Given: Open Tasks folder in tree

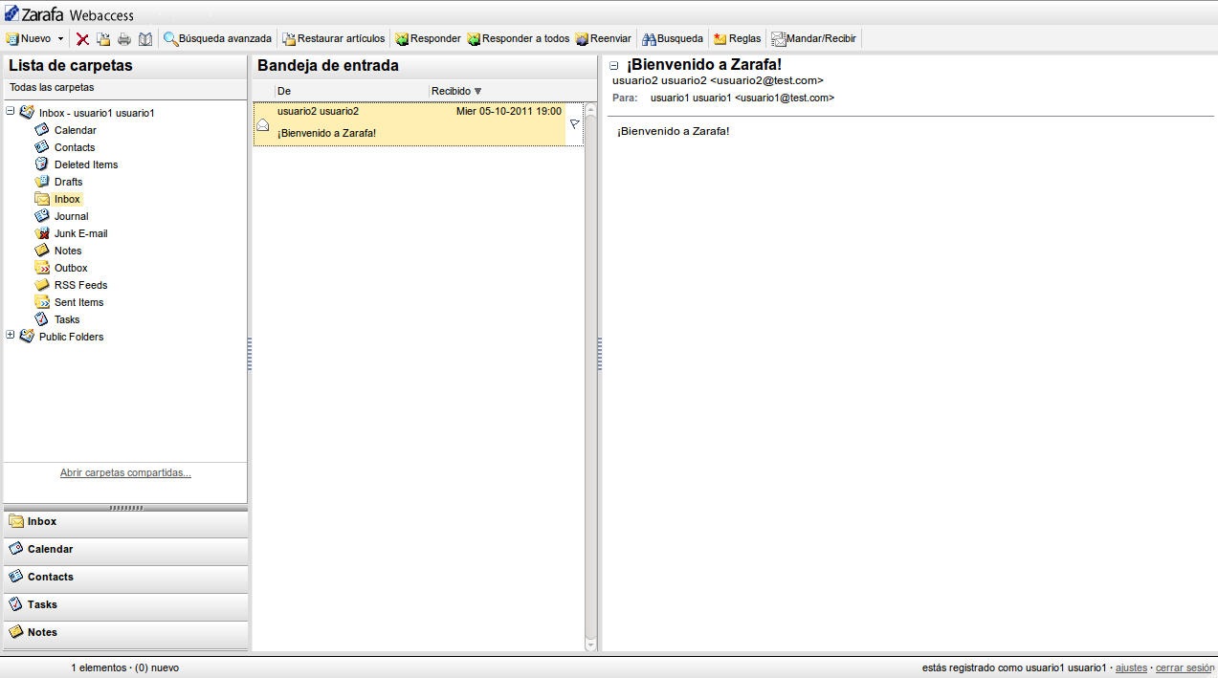Looking at the screenshot, I should click(67, 319).
